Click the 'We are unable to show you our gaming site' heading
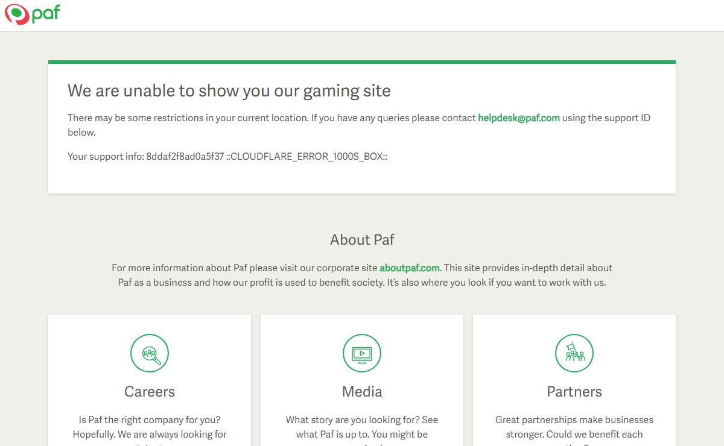 click(229, 91)
